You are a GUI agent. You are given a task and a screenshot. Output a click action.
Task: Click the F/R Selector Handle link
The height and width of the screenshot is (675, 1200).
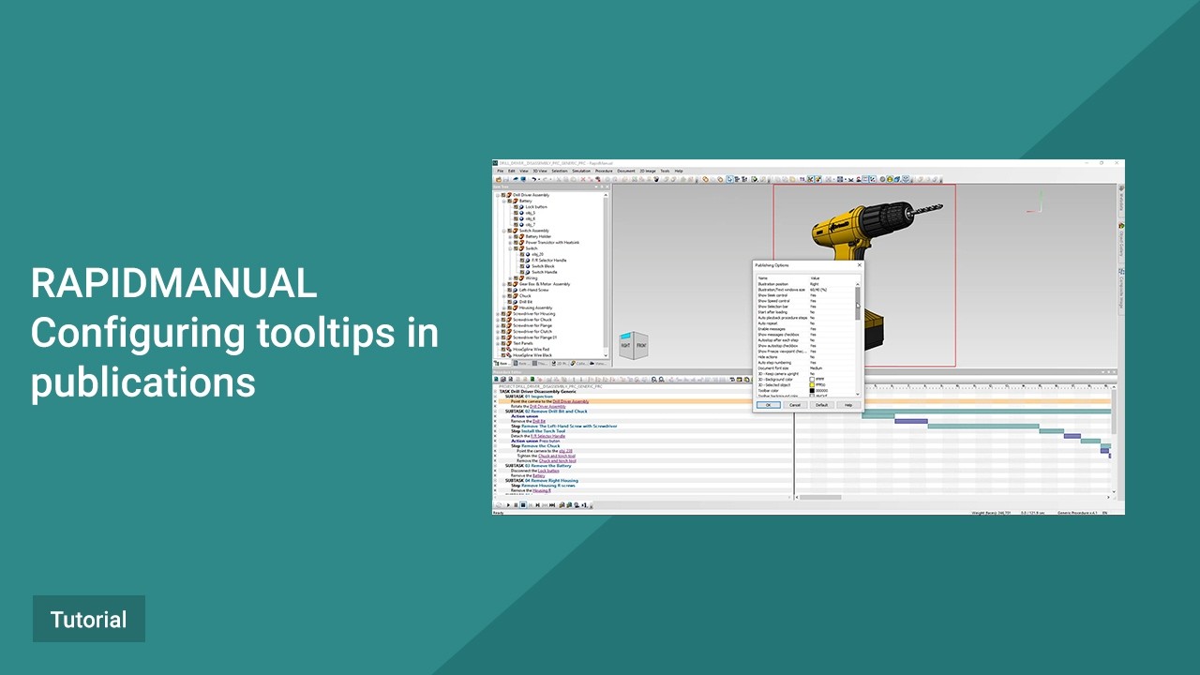pos(547,436)
